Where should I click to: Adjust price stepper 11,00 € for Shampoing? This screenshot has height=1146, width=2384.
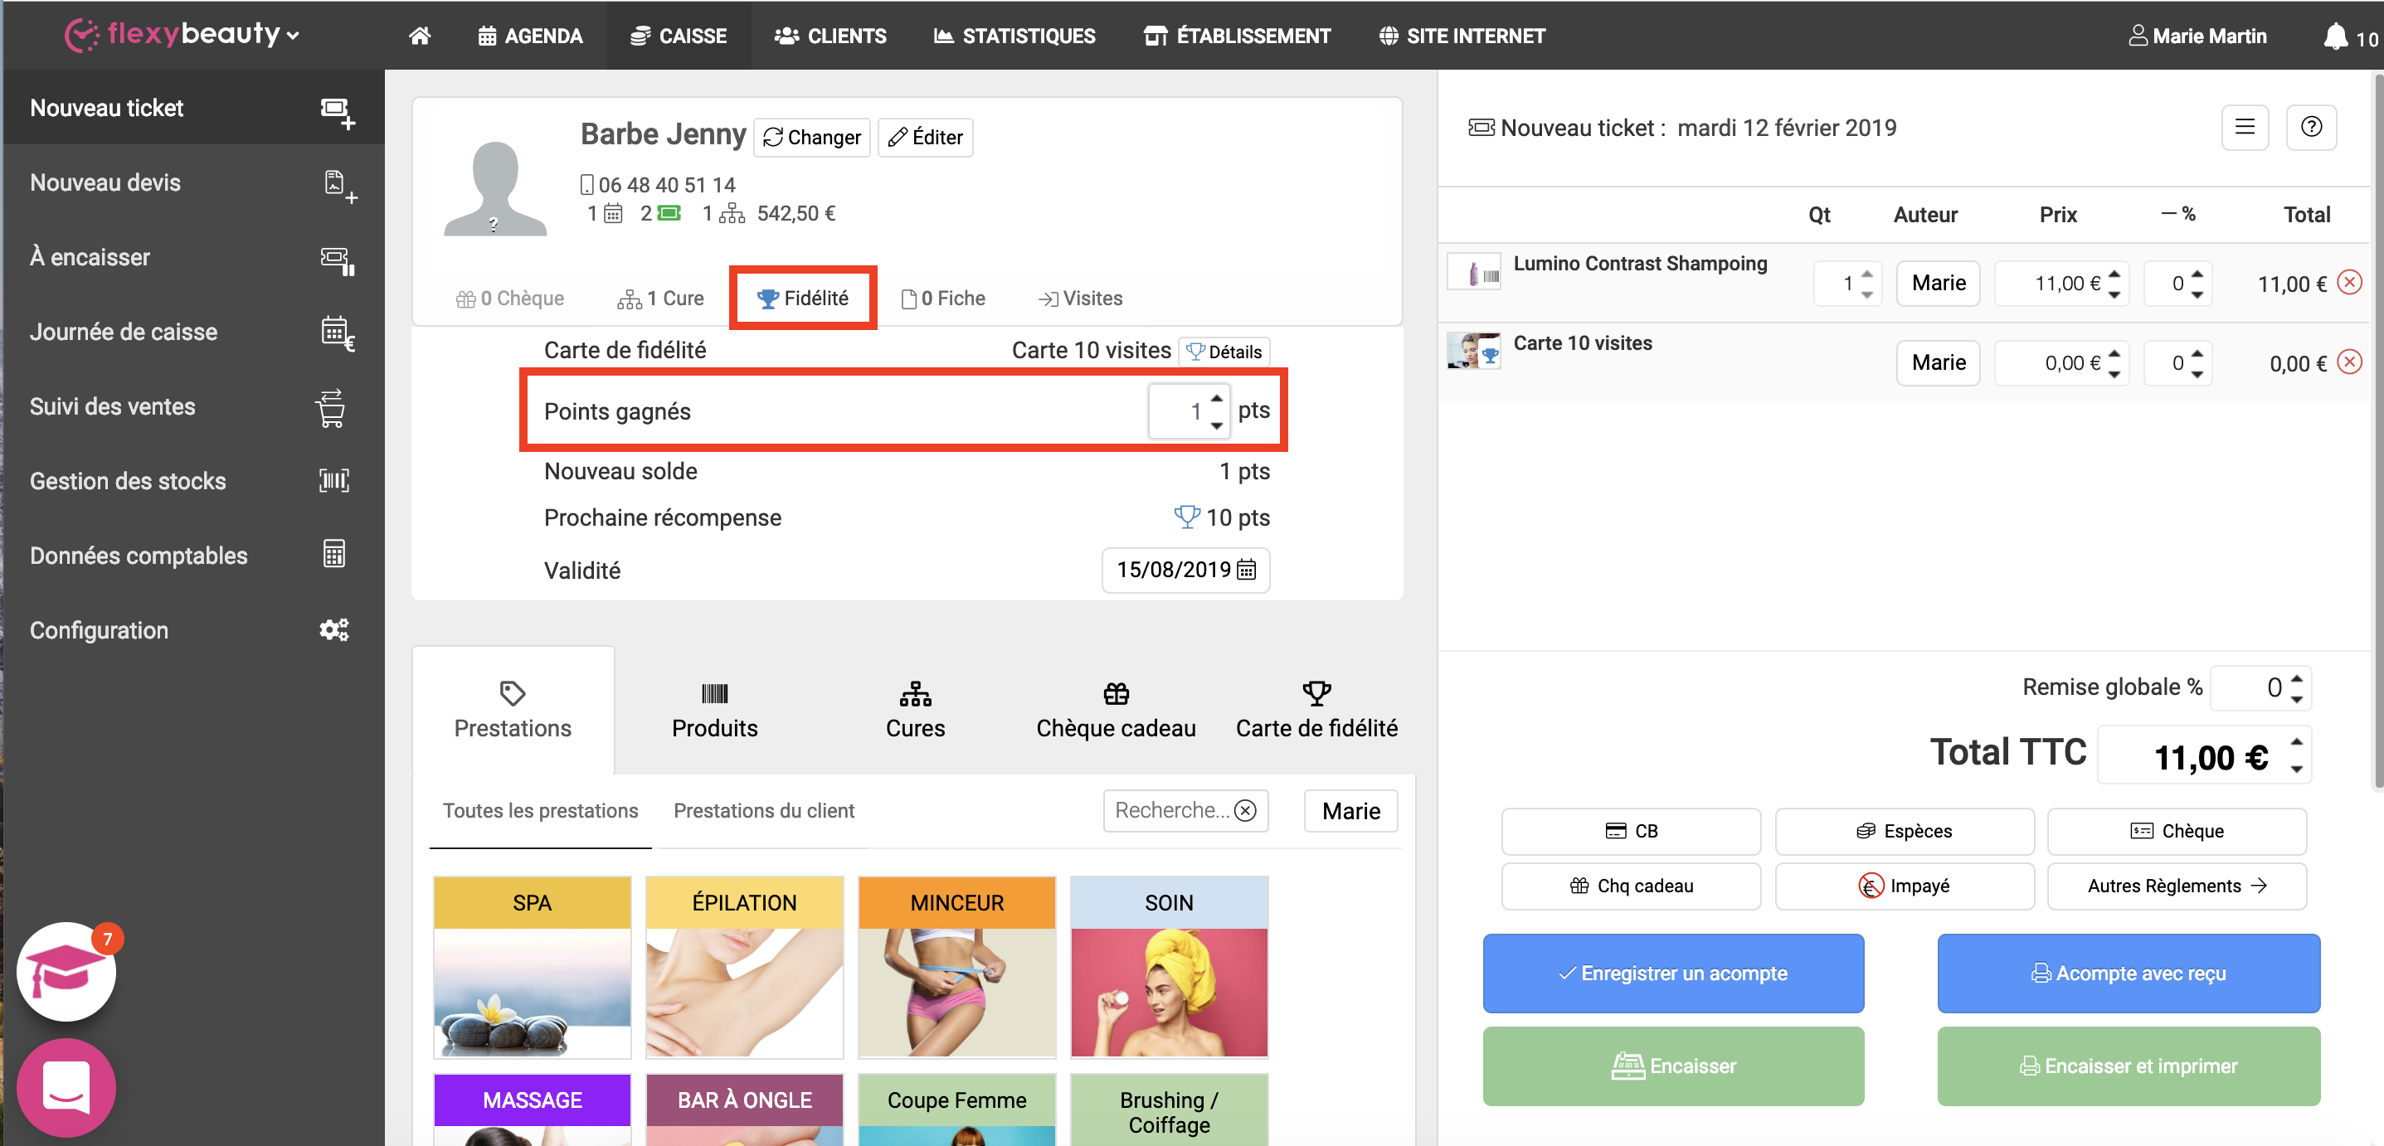[x=2114, y=283]
